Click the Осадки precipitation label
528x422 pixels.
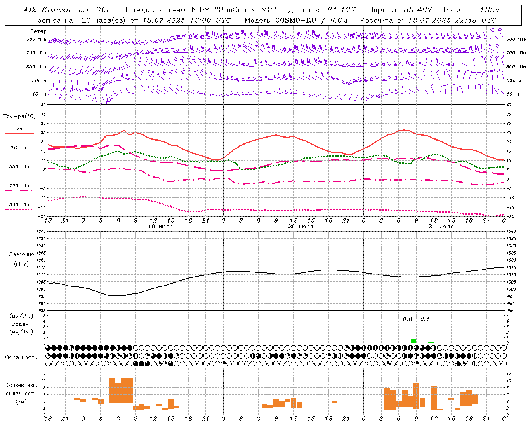point(21,324)
